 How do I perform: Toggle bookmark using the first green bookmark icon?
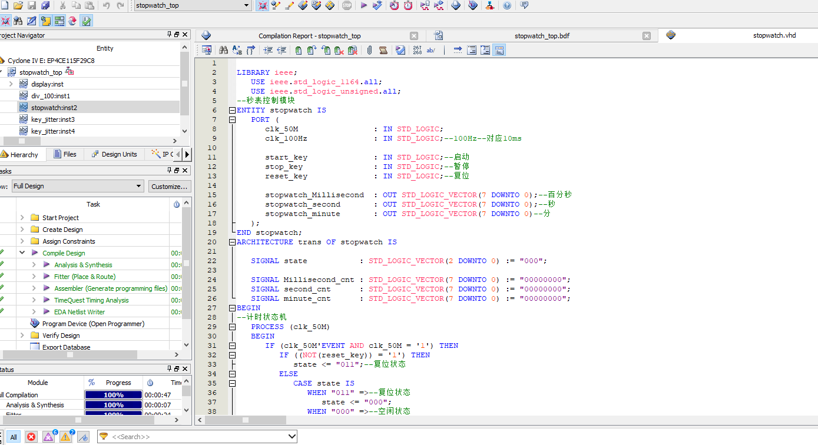299,50
